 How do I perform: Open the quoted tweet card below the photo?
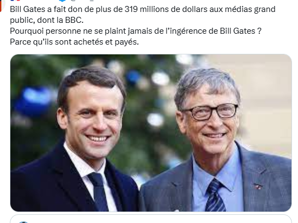[151, 219]
